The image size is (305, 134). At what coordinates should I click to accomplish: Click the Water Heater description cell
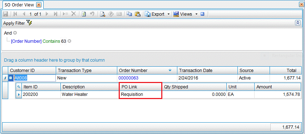click(x=90, y=94)
